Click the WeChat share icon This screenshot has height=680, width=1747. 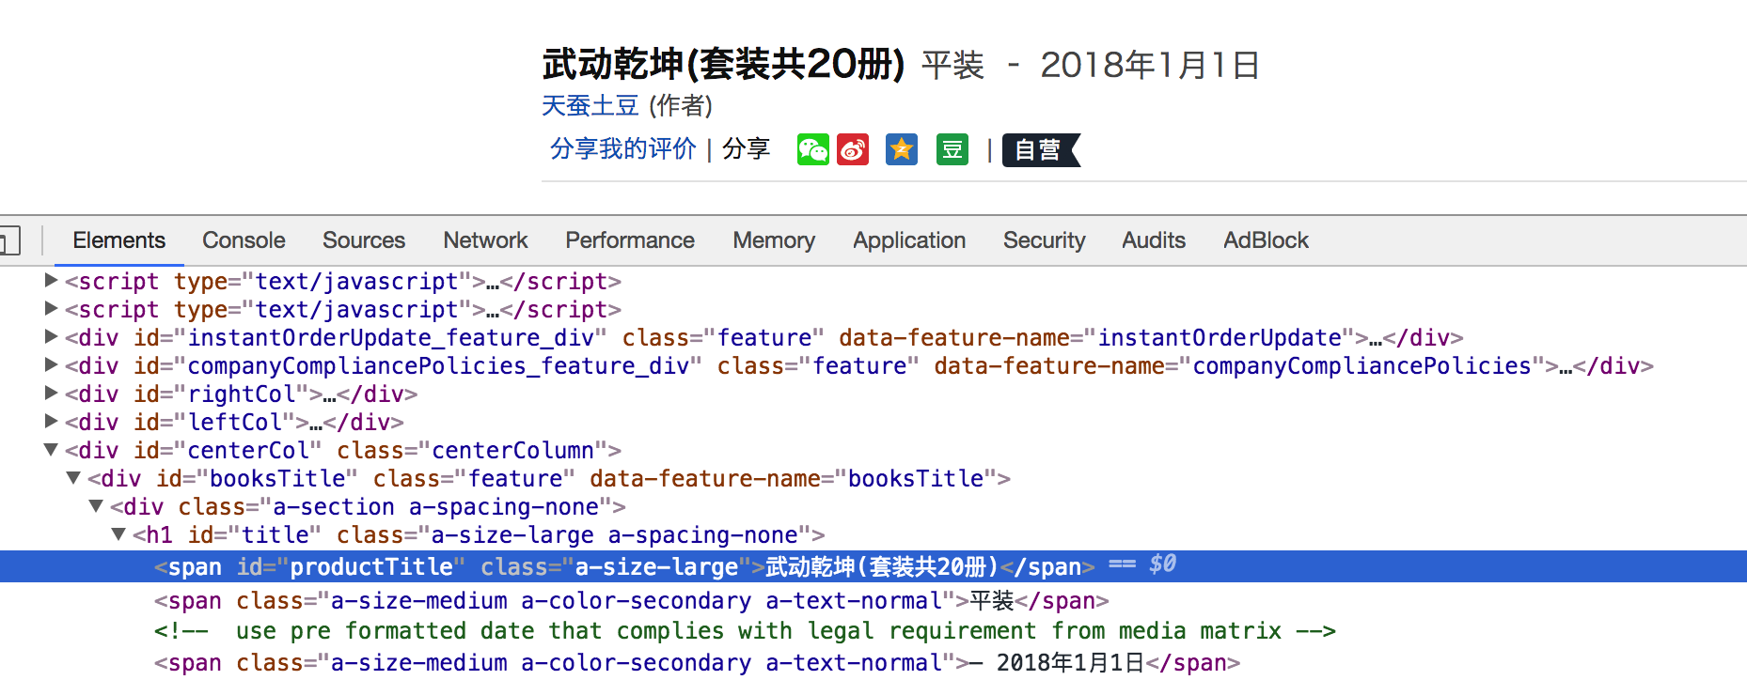(813, 149)
